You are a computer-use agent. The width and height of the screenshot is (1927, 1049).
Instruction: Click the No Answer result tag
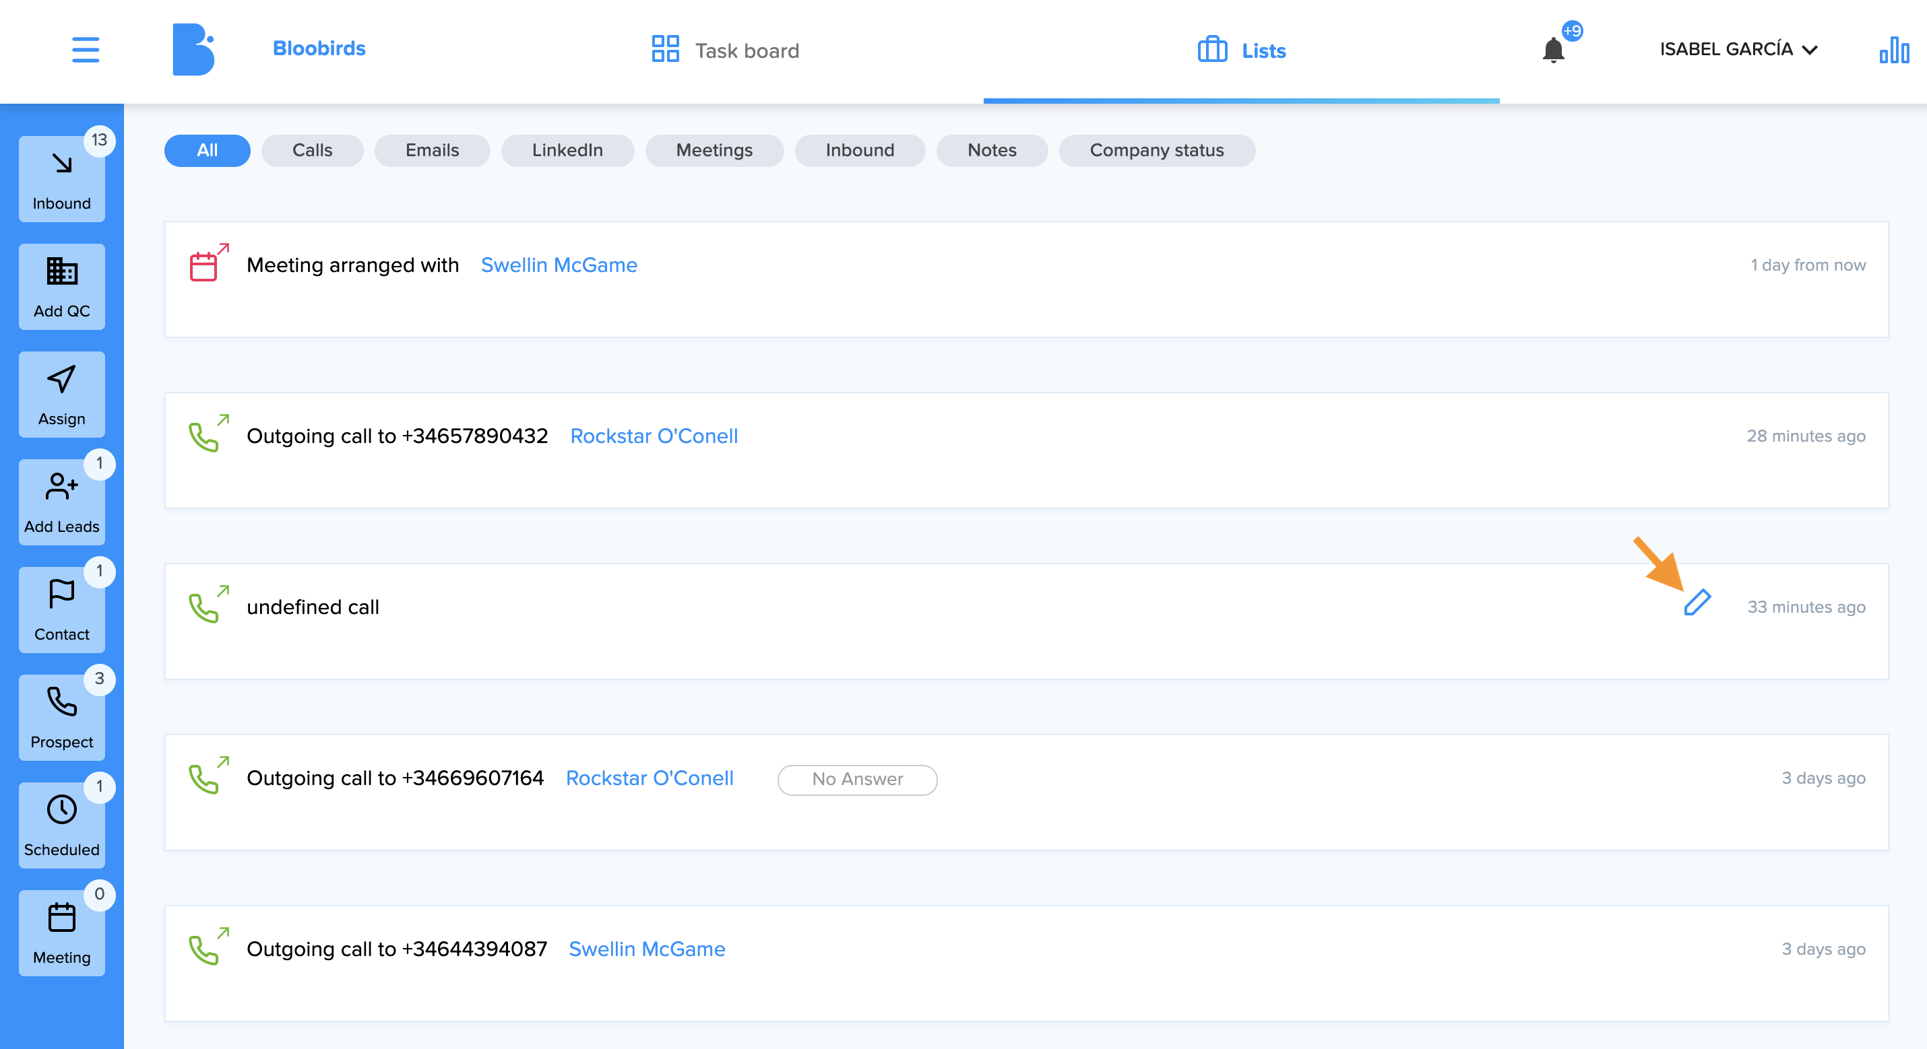click(857, 779)
